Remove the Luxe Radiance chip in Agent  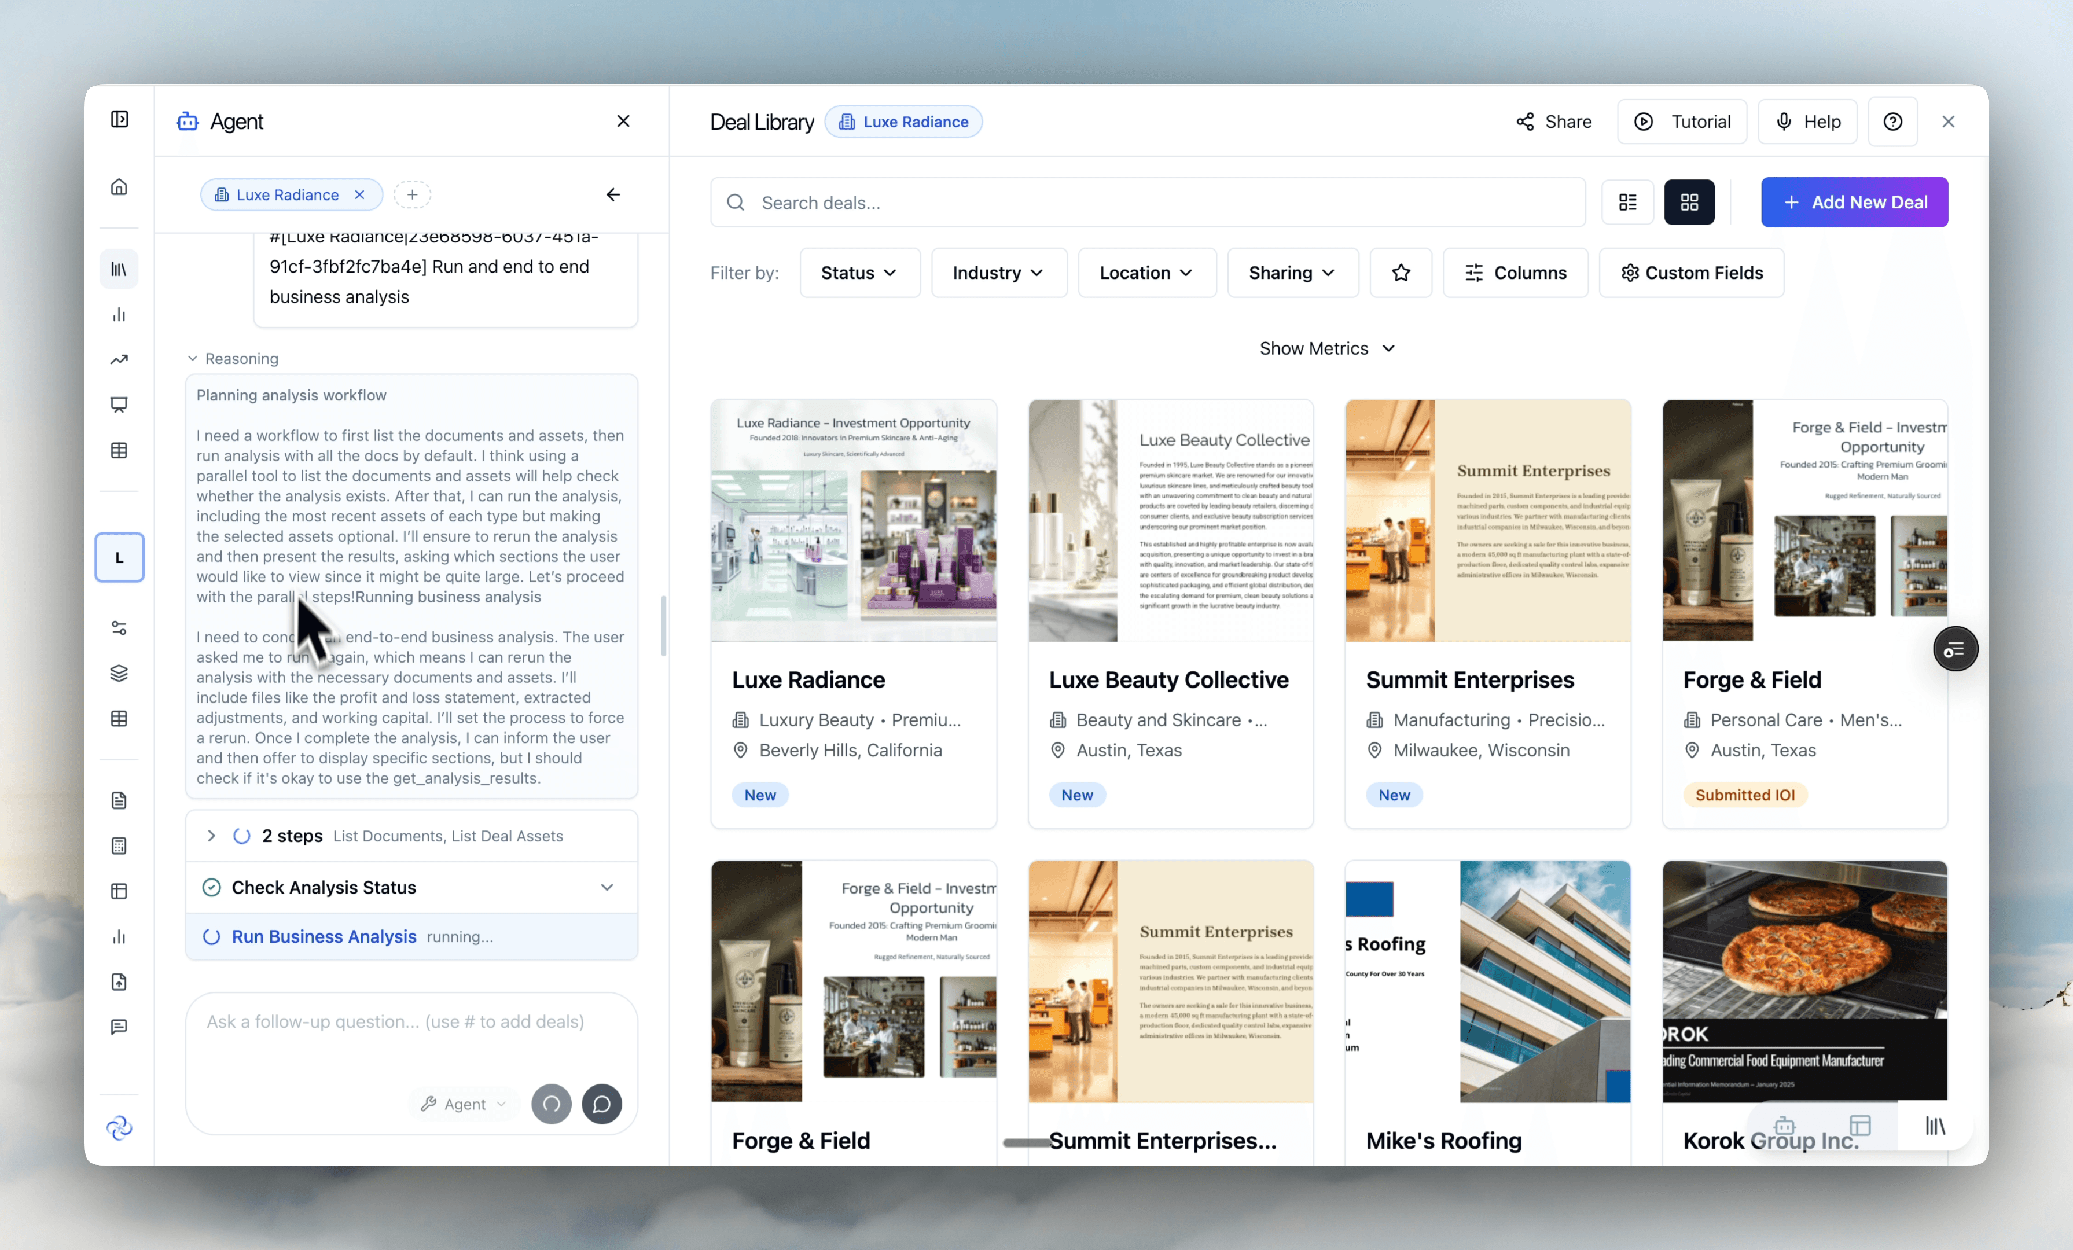[x=360, y=194]
